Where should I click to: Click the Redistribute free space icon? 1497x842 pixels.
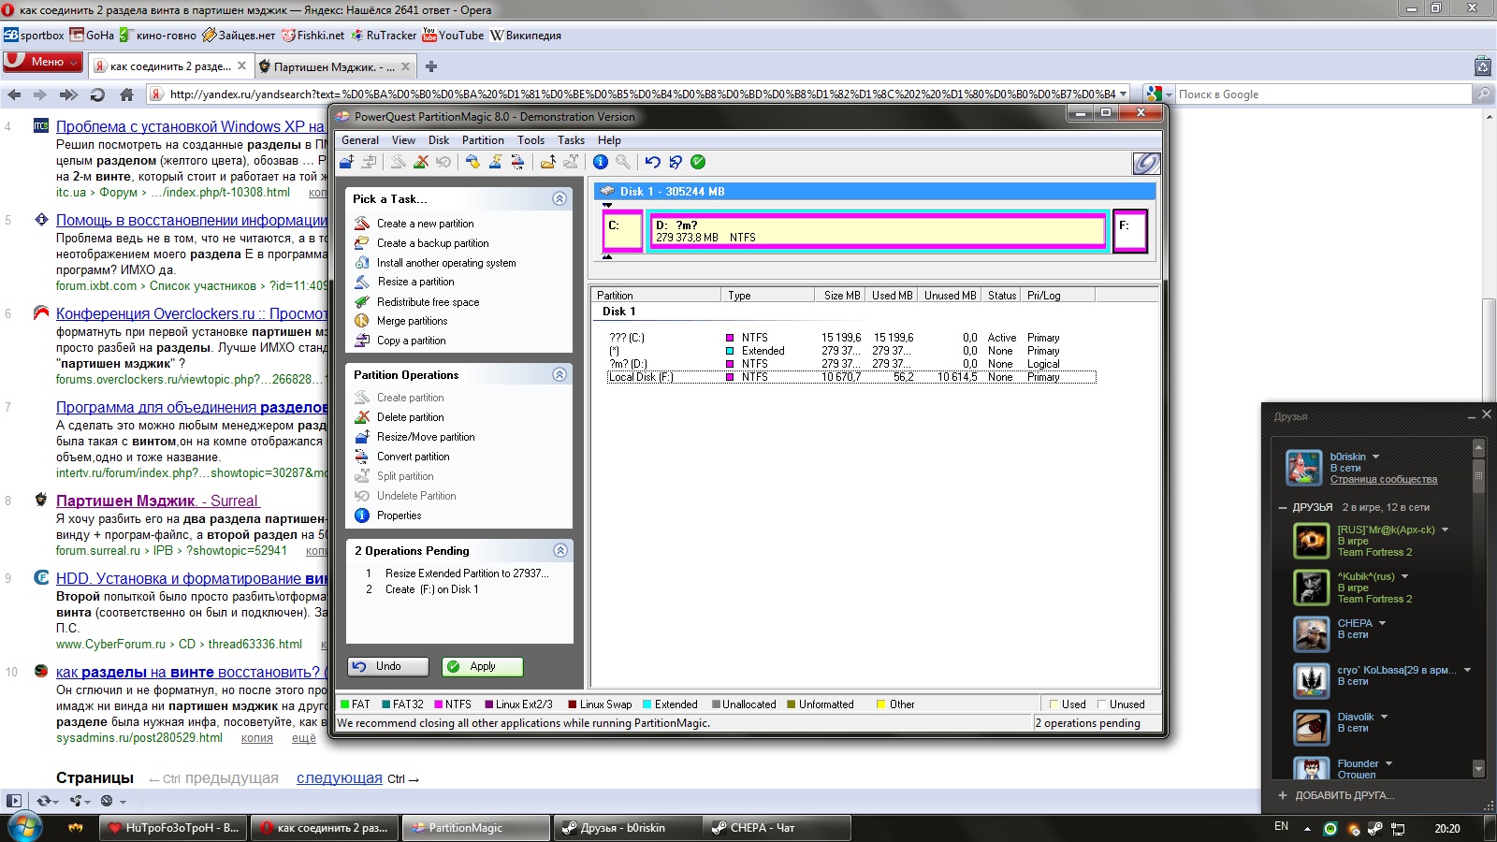coord(362,302)
